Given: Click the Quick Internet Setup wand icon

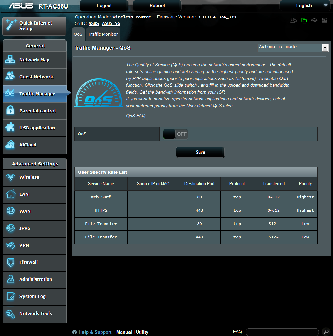Looking at the screenshot, I should 11,25.
